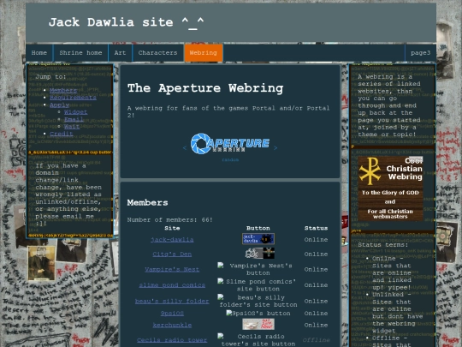Screen dimensions: 462x347
Task: Open the Cool Christian Webring banner
Action: pos(390,188)
